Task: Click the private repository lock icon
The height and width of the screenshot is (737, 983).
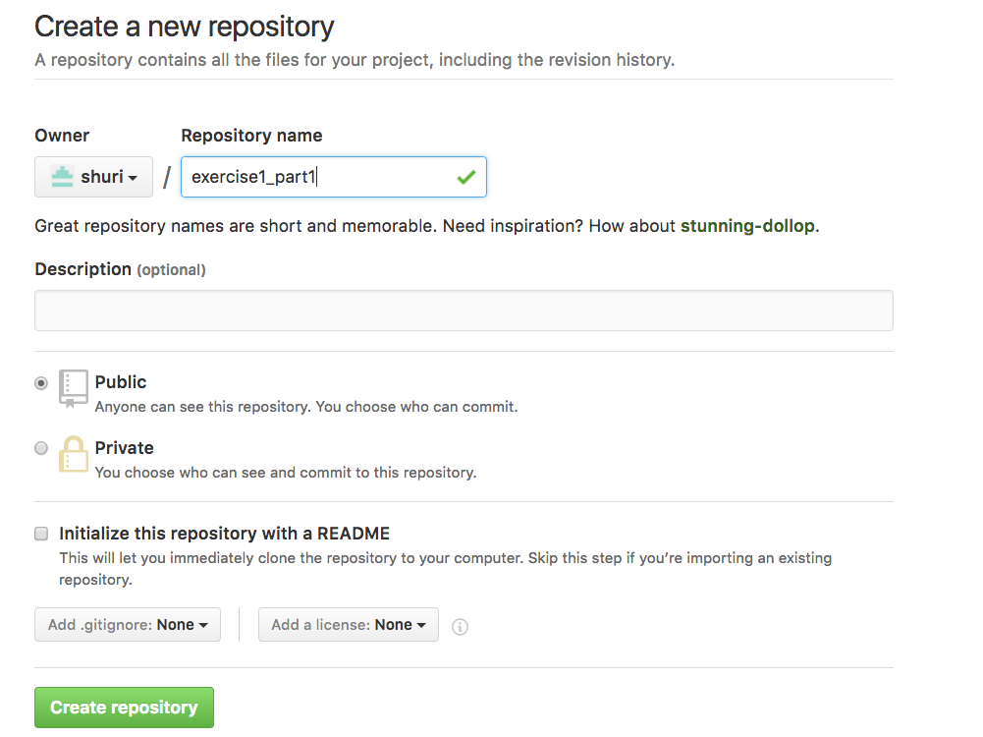Action: tap(74, 454)
